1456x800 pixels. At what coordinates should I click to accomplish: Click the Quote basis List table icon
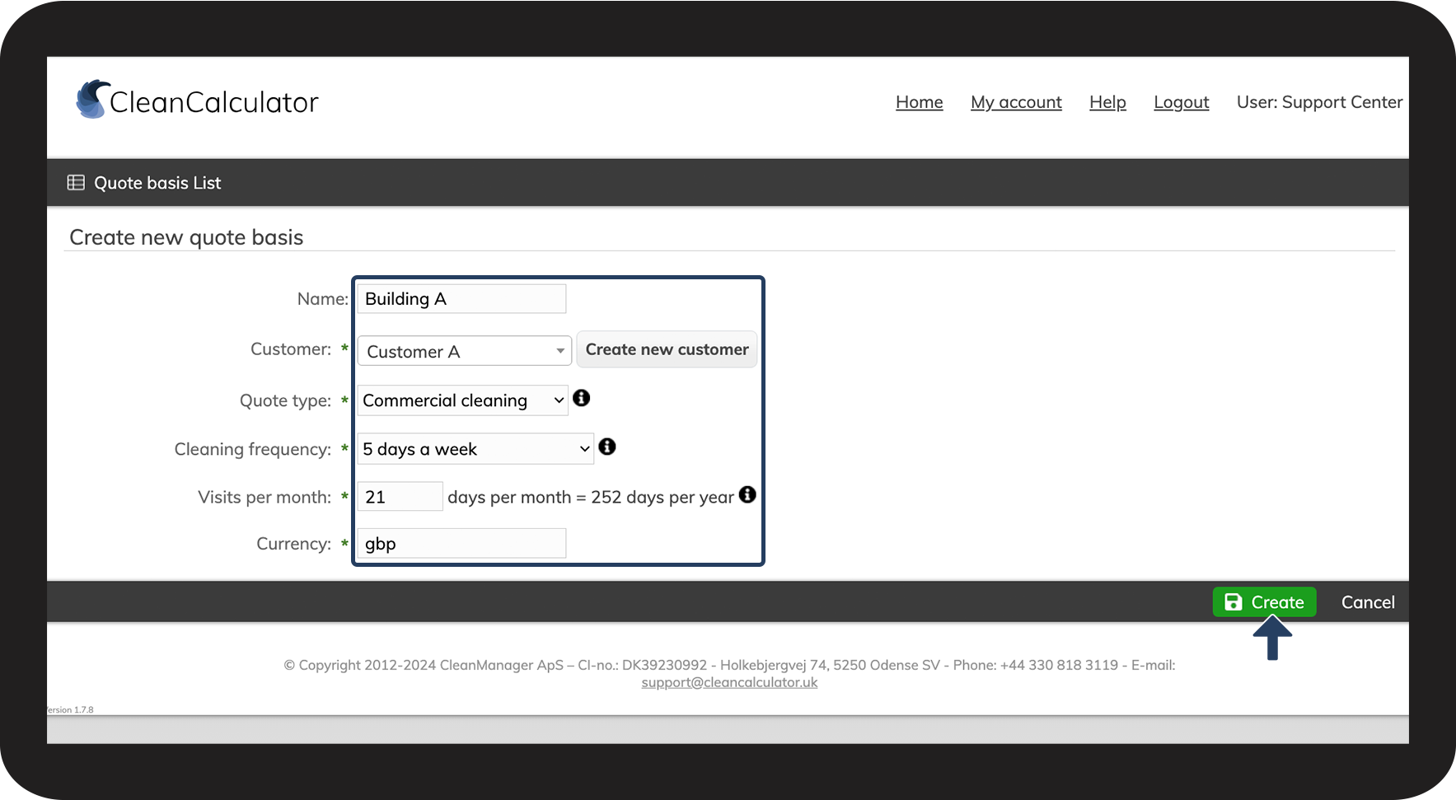click(76, 183)
